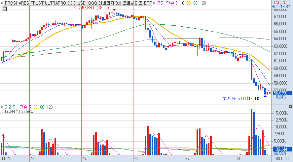The width and height of the screenshot is (293, 162).
Task: Click the current price tag 56,6350
Action: (x=282, y=93)
